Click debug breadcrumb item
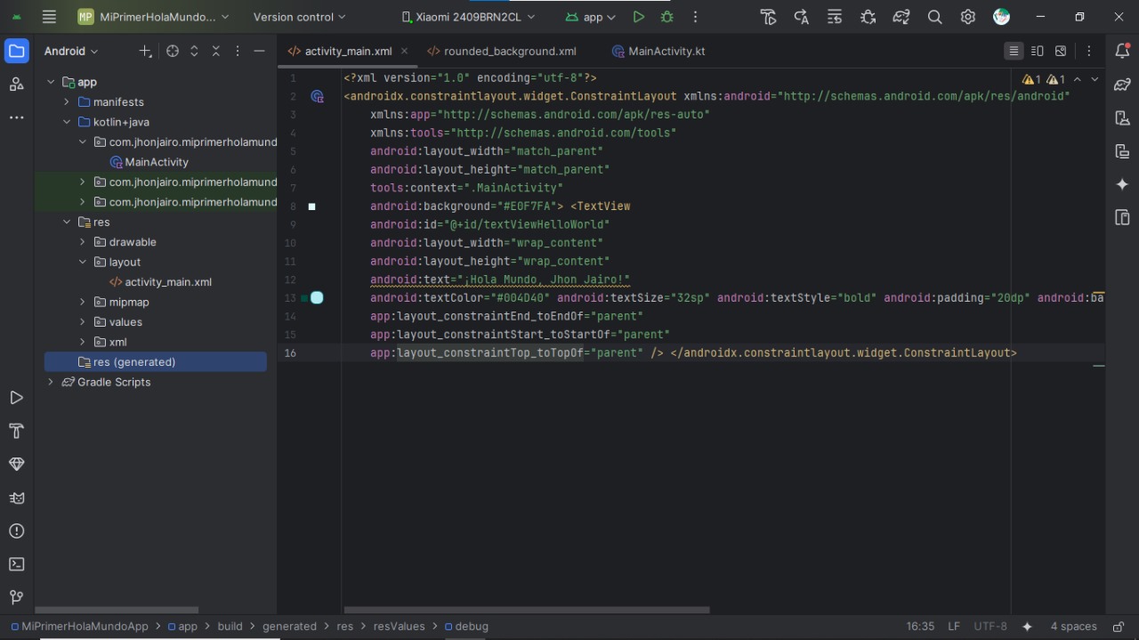The height and width of the screenshot is (640, 1139). [466, 627]
